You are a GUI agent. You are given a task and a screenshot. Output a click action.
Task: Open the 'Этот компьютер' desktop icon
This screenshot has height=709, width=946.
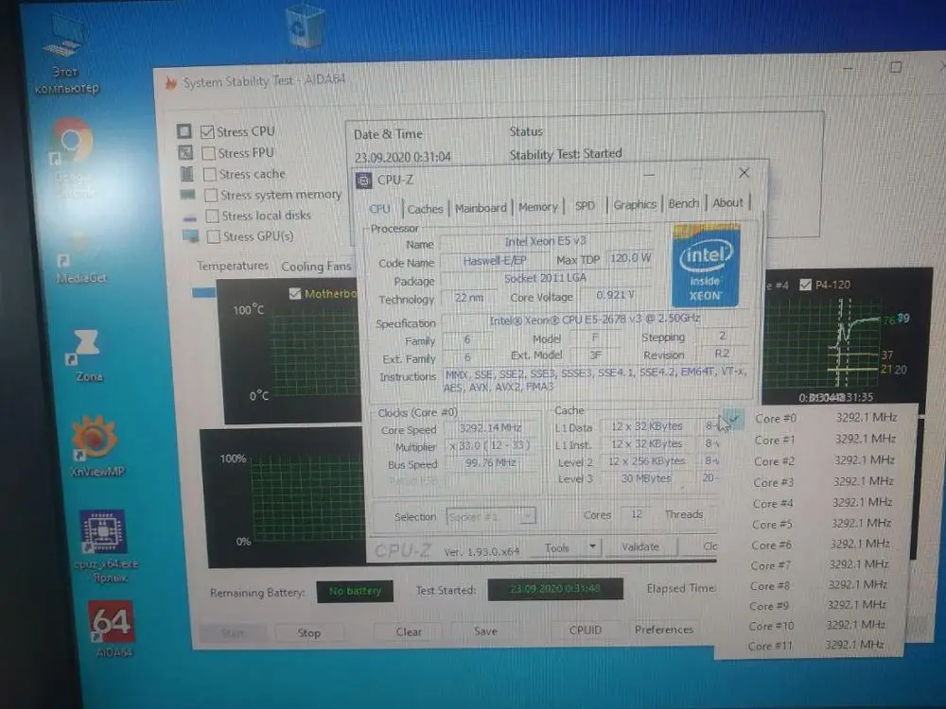click(x=66, y=56)
